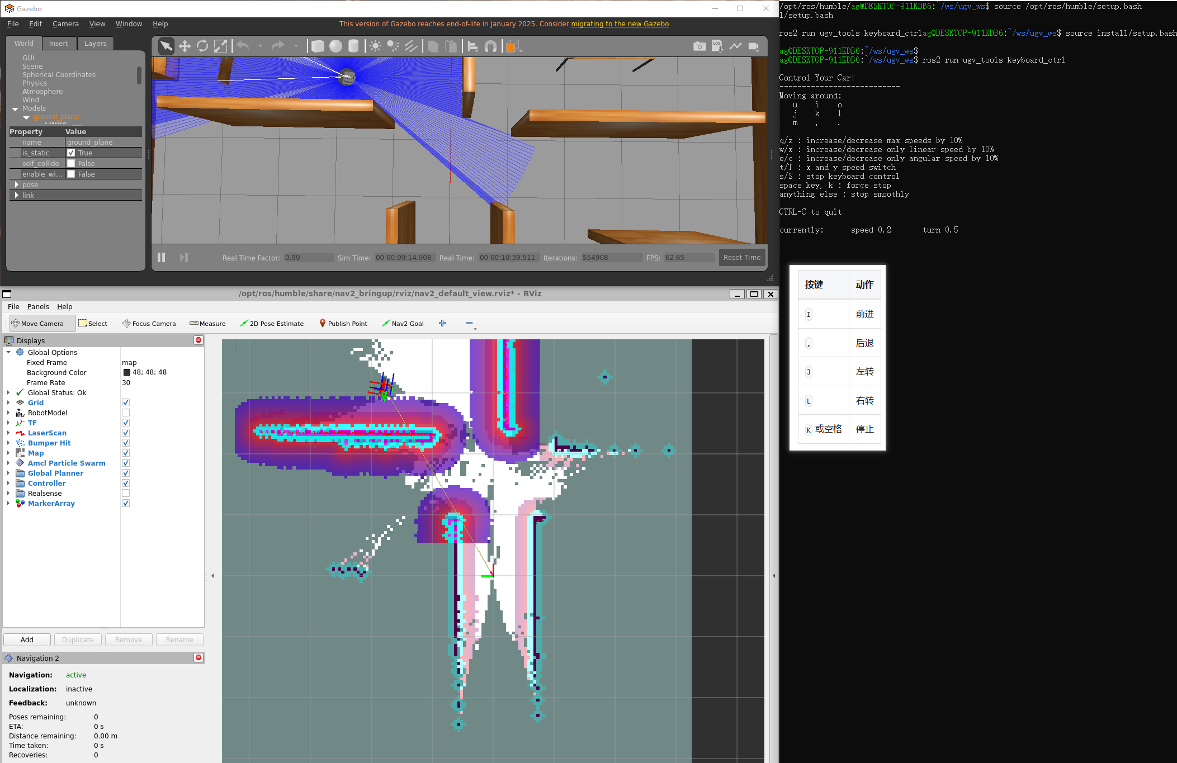Activate the rotate mode tool in Gazebo

coord(202,46)
